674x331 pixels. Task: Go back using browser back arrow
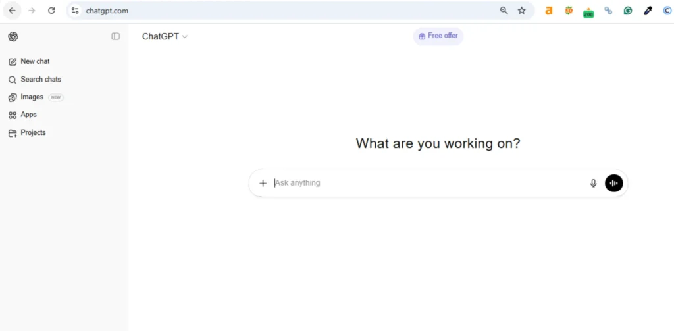pyautogui.click(x=12, y=11)
